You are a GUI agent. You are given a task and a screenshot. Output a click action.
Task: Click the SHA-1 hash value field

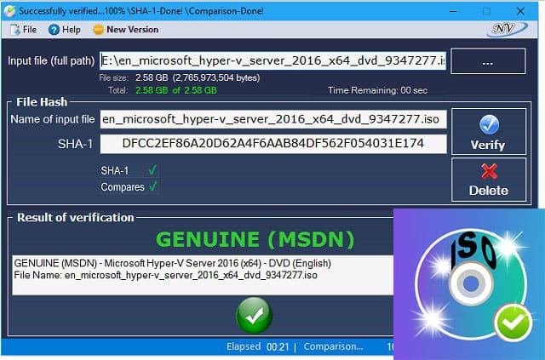(273, 144)
